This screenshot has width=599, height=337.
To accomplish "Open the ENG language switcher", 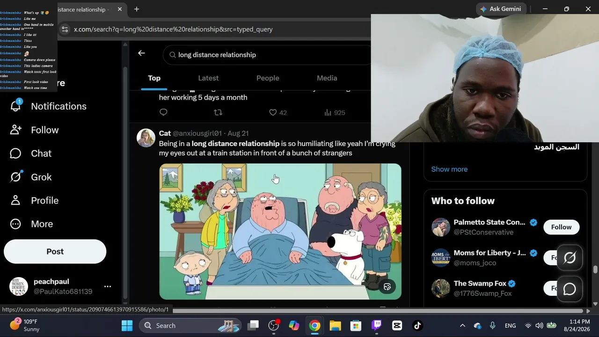I will pos(510,325).
